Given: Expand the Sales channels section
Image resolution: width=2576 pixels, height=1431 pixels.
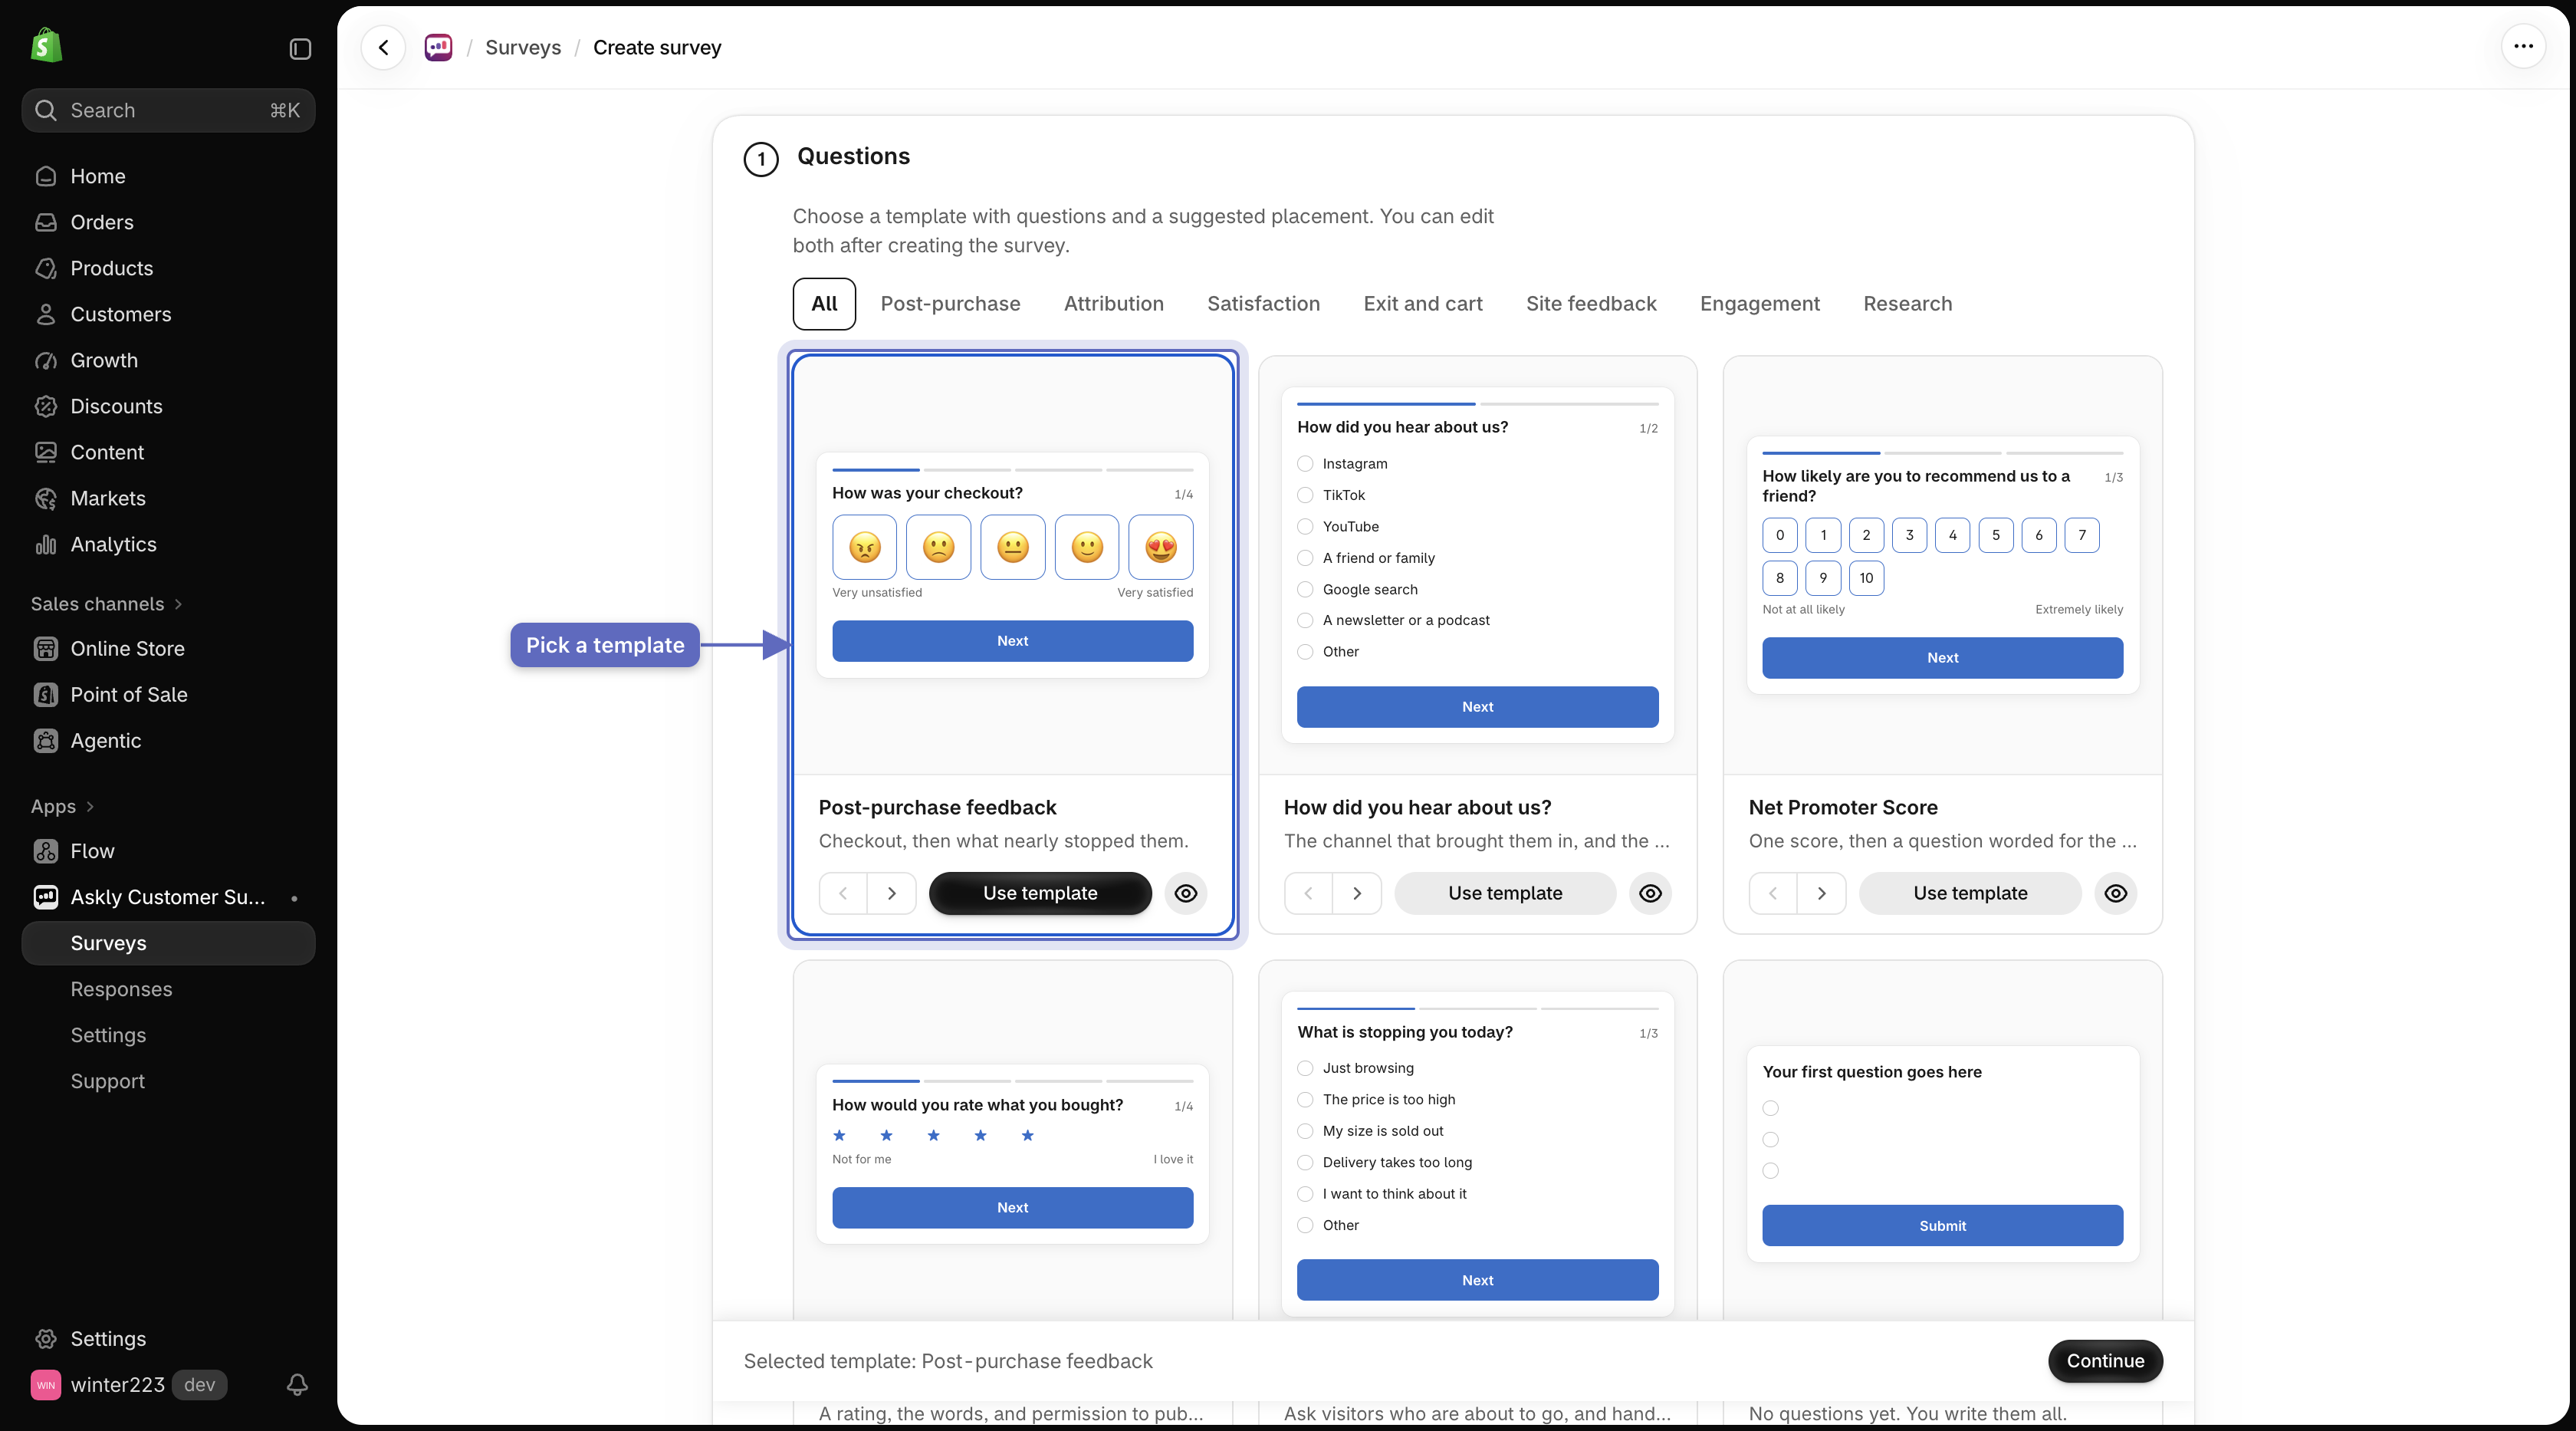Looking at the screenshot, I should tap(107, 604).
